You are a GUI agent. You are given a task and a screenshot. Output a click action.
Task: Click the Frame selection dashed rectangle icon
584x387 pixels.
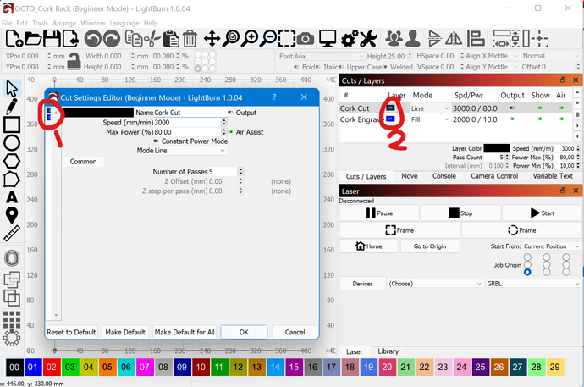pyautogui.click(x=287, y=38)
